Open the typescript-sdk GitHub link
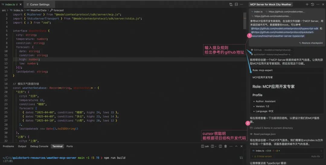This screenshot has width=326, height=165. (285, 28)
